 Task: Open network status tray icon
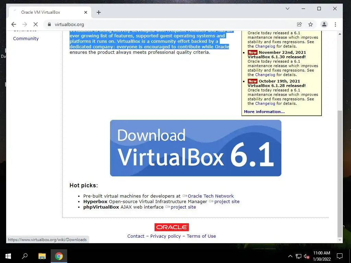click(x=298, y=256)
